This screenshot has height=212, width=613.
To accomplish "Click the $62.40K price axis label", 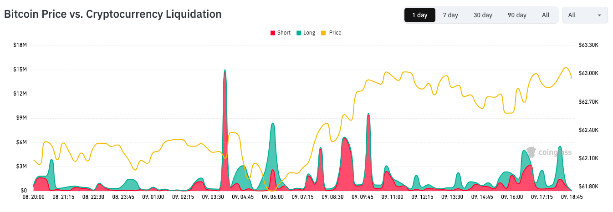I will pos(588,130).
